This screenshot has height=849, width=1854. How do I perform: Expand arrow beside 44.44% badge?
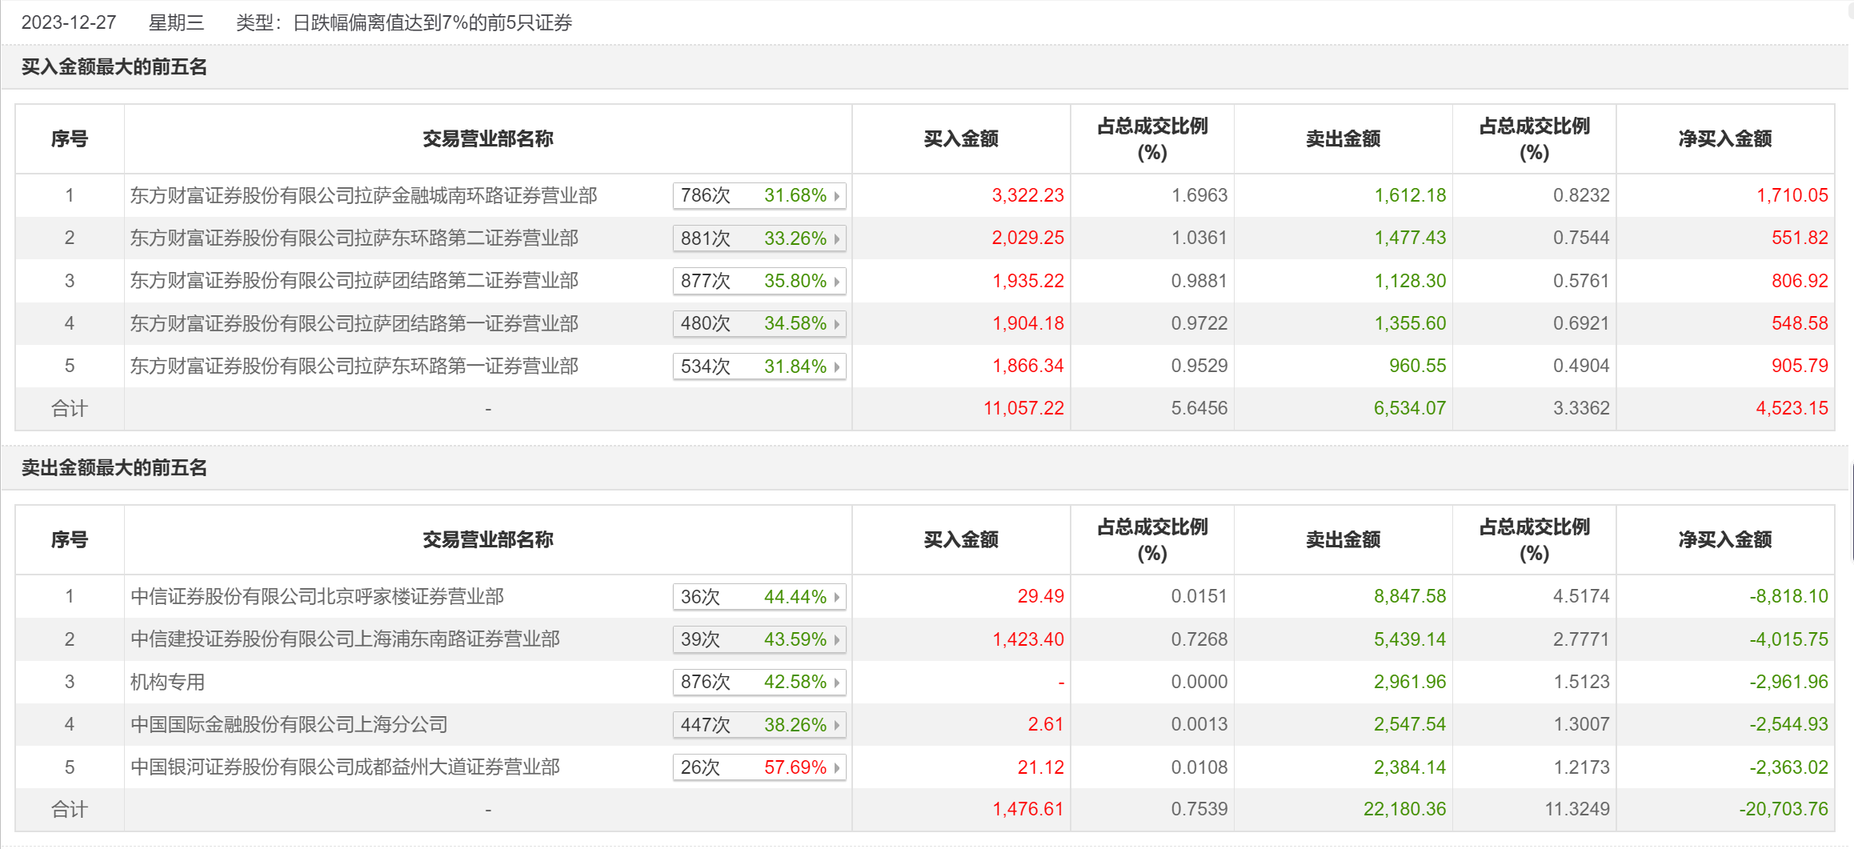coord(837,598)
